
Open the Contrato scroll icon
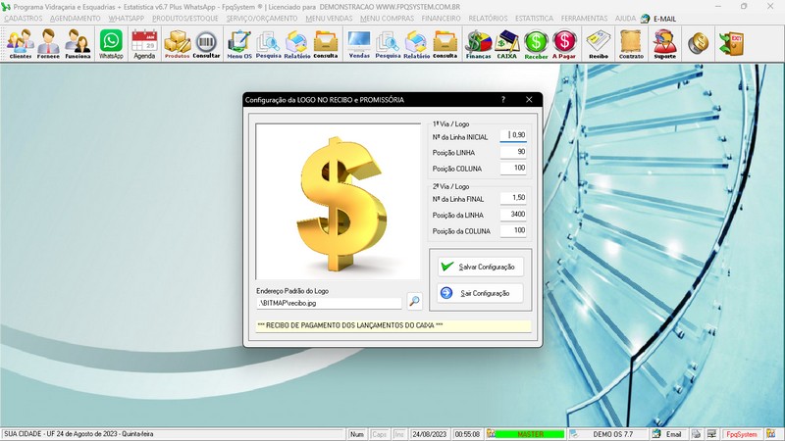(631, 44)
